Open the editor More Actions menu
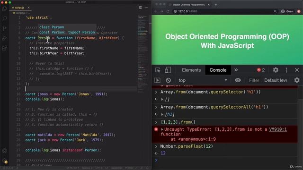Viewport: 303px width, 170px height. pos(146,8)
